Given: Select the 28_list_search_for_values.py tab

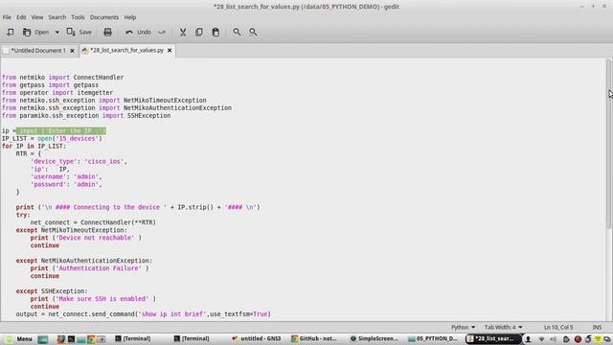Looking at the screenshot, I should (126, 50).
